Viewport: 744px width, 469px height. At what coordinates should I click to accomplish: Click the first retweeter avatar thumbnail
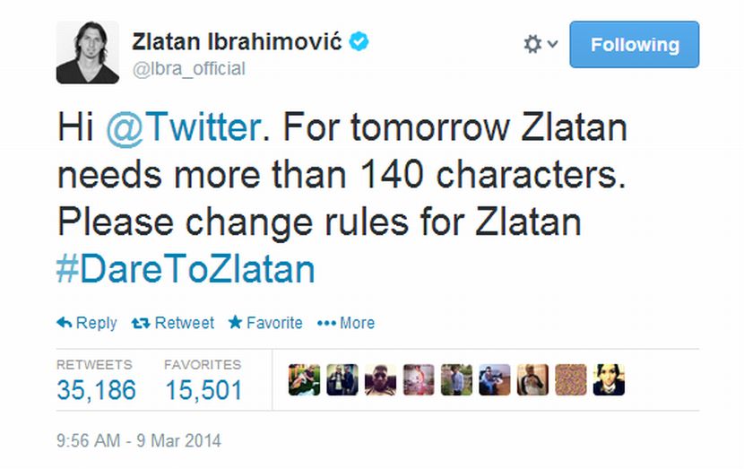[x=303, y=380]
